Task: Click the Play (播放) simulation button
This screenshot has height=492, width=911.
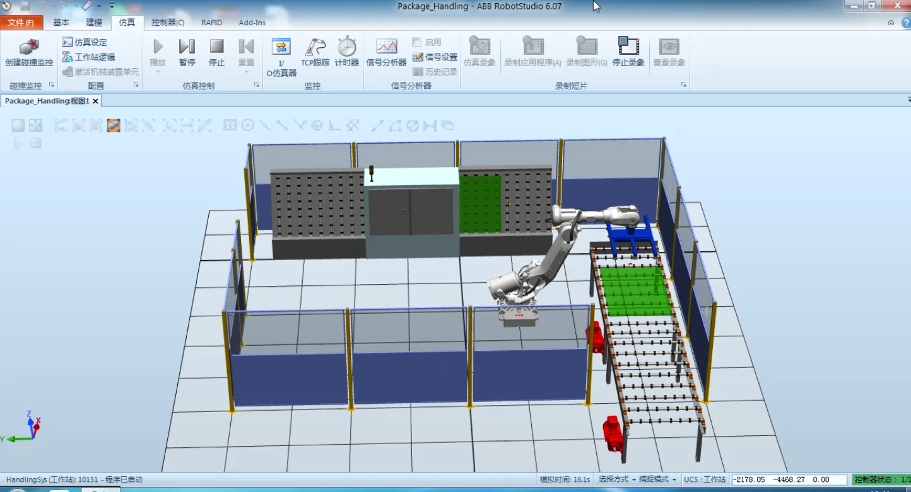Action: tap(158, 53)
